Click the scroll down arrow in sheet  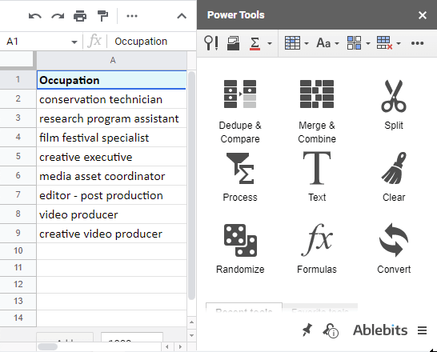(191, 335)
